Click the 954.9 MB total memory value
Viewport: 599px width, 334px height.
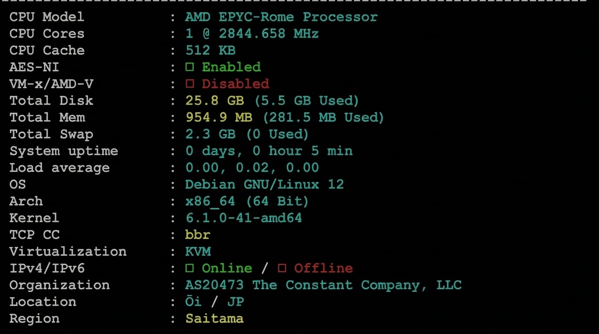(219, 117)
